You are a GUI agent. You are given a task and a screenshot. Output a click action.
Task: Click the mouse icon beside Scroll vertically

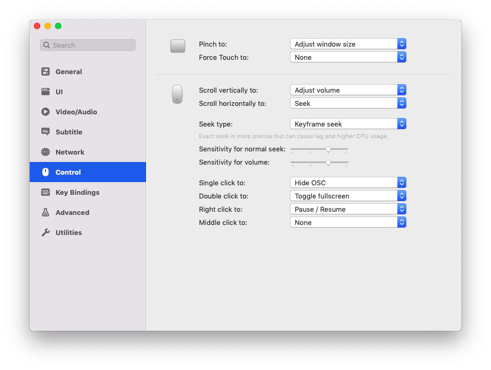point(177,94)
